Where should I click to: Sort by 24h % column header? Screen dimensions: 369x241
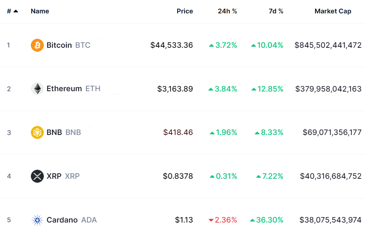tap(227, 11)
